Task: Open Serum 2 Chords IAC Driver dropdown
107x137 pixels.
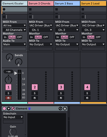Action: pyautogui.click(x=41, y=25)
